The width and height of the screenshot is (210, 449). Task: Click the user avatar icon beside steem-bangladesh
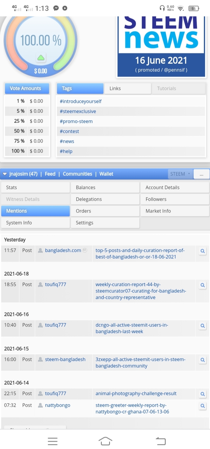tap(40, 359)
